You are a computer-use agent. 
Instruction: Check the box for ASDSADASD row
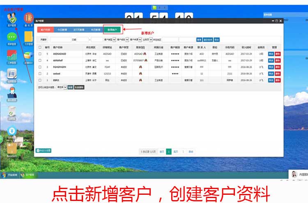pyautogui.click(x=40, y=54)
